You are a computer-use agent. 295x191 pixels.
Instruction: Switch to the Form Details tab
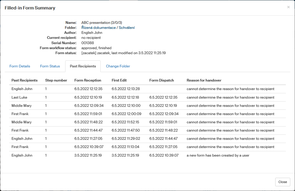pos(20,66)
